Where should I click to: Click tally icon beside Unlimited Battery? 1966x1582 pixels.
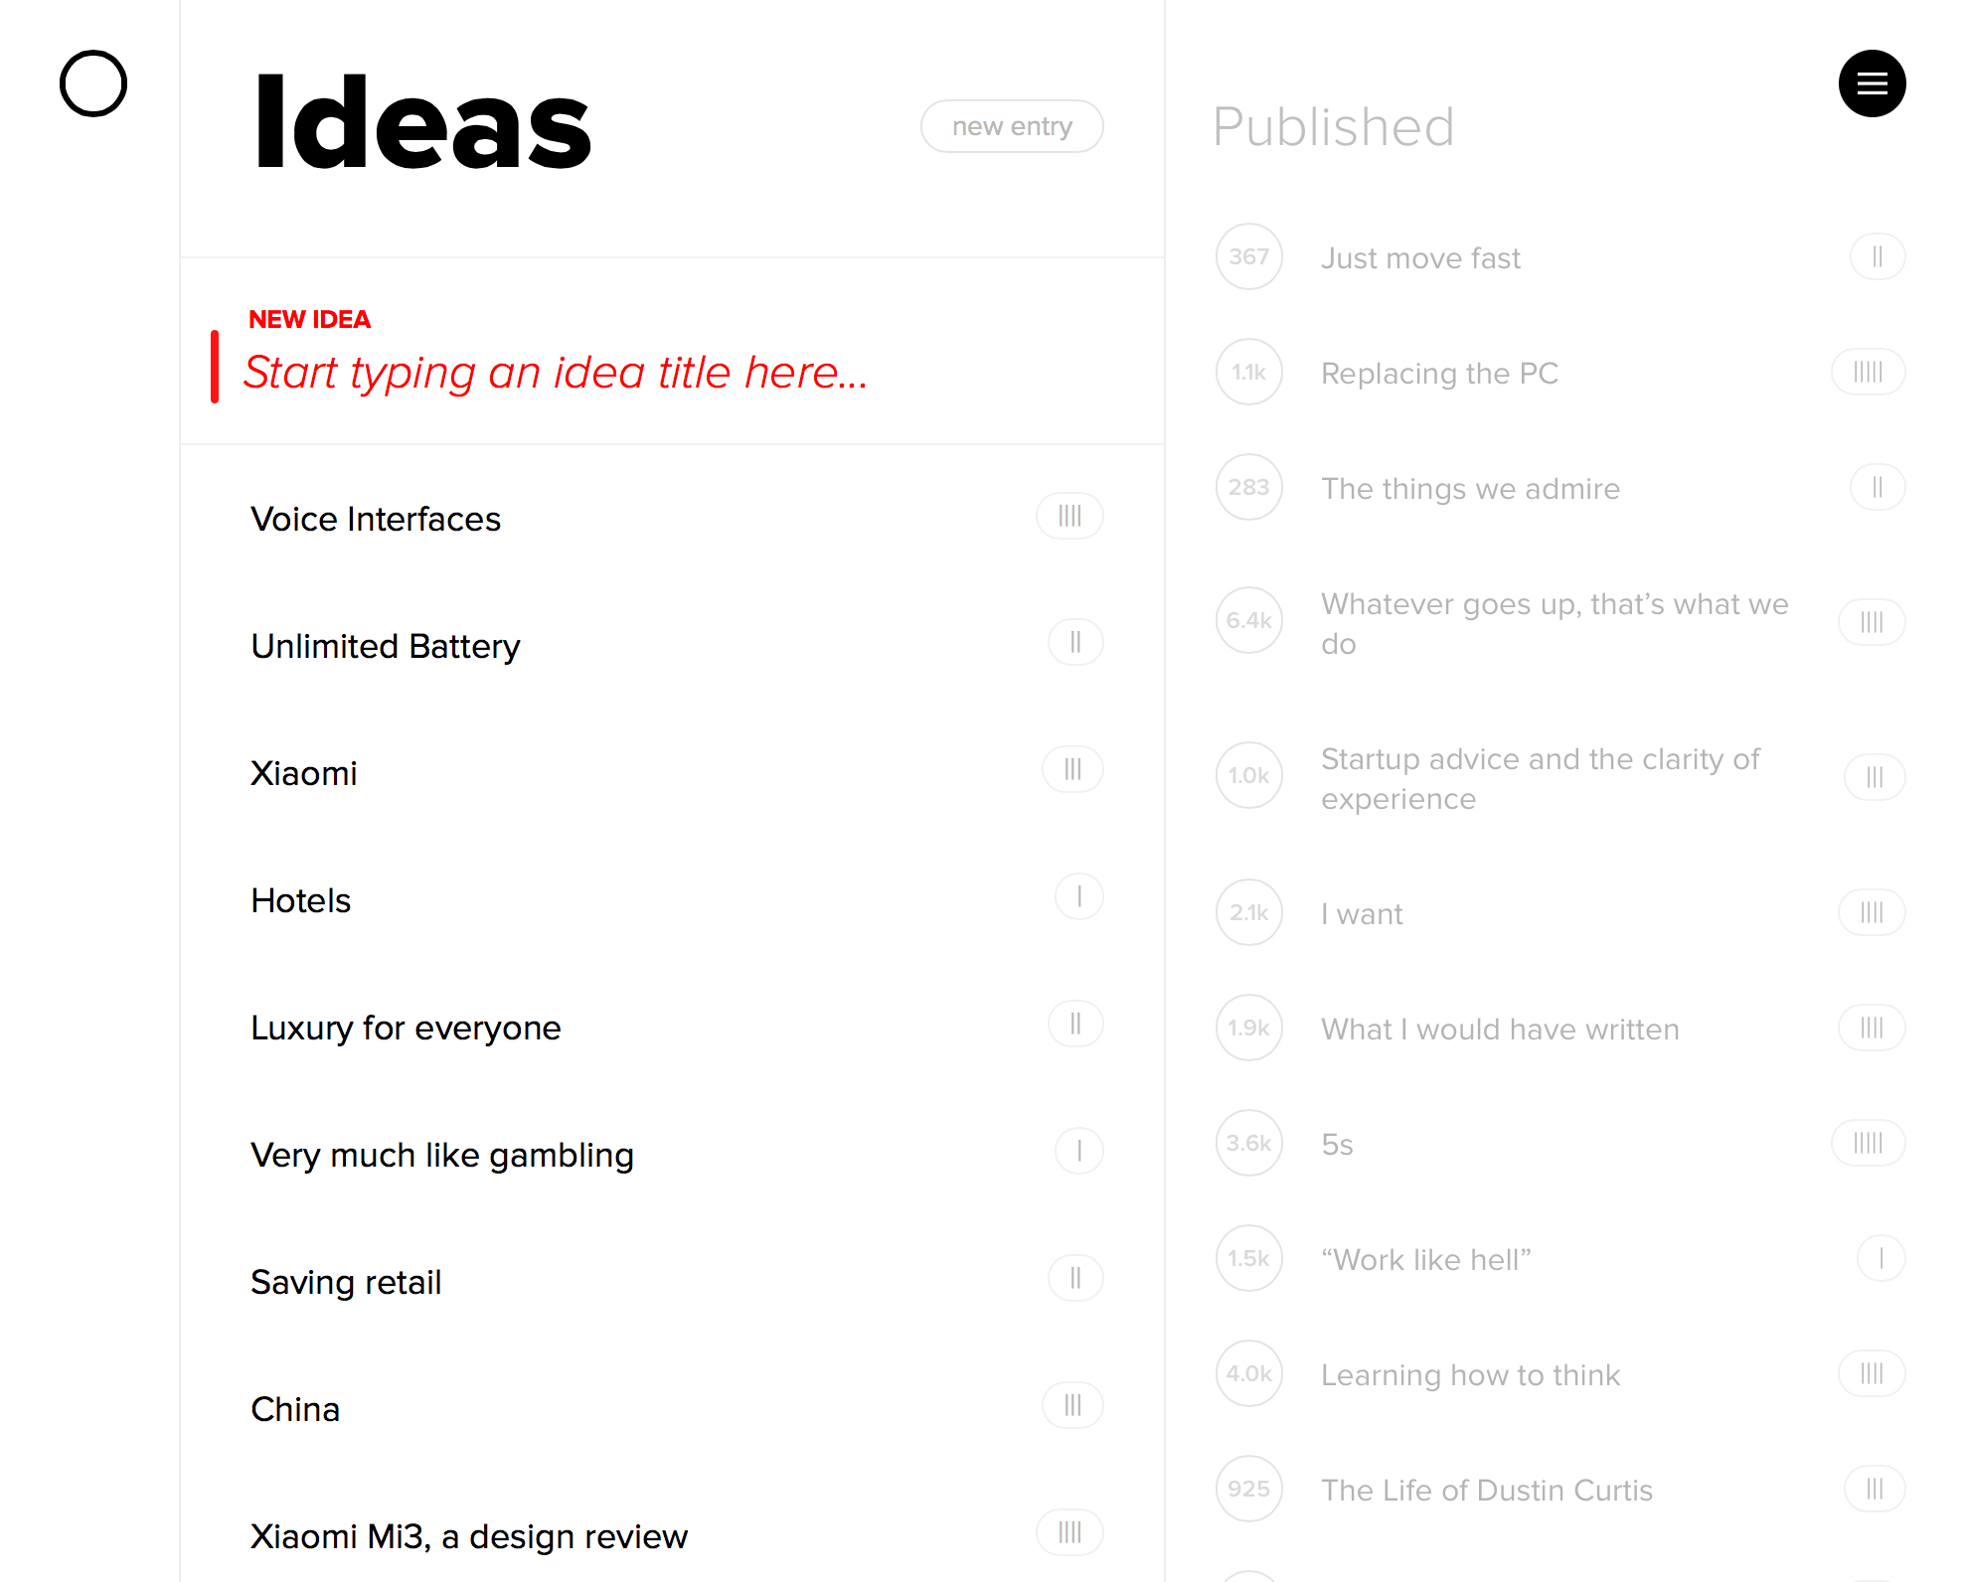pos(1075,643)
